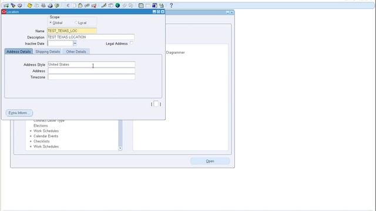The height and width of the screenshot is (211, 376).
Task: Click the Extra Information button
Action: coord(19,113)
